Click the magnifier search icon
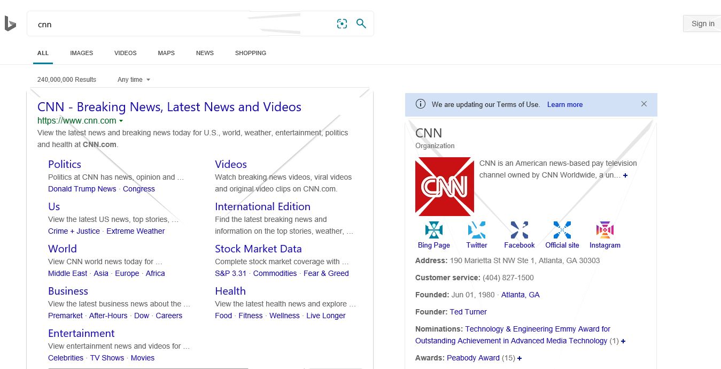721x369 pixels. pos(361,24)
